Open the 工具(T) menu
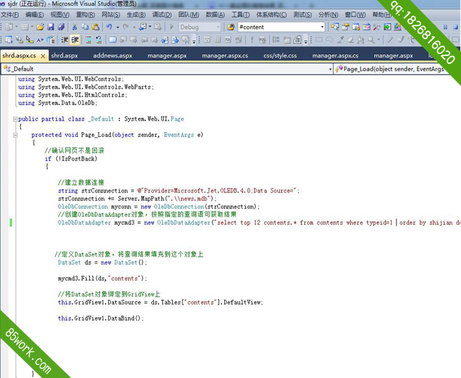The height and width of the screenshot is (378, 461). tap(241, 15)
